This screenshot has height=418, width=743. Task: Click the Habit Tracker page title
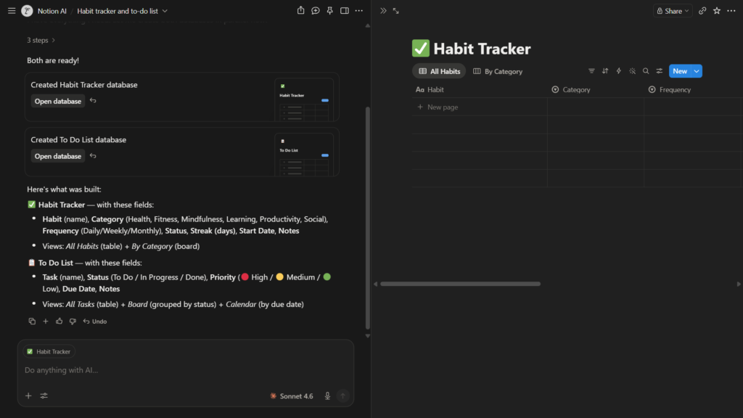pos(482,49)
